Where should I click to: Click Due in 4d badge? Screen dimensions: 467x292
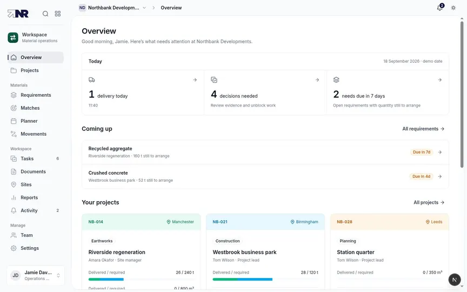(x=421, y=176)
